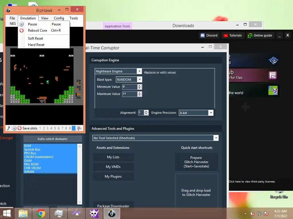Select save slot 5
This screenshot has width=293, height=219.
pyautogui.click(x=55, y=128)
